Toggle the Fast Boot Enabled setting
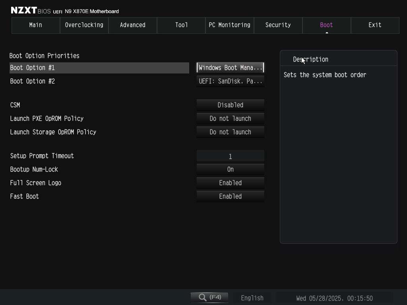This screenshot has height=305, width=407. pyautogui.click(x=230, y=196)
